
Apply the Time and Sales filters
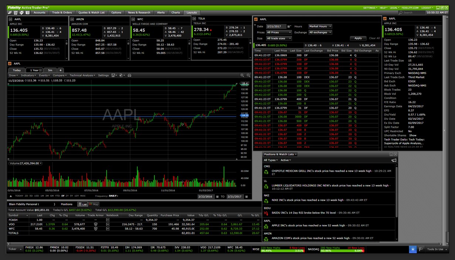(x=358, y=38)
